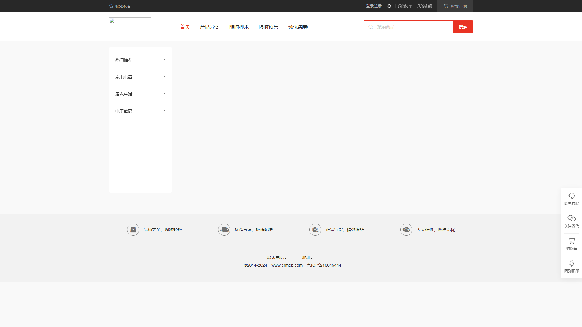Go to 领优惠券 page

[x=298, y=27]
